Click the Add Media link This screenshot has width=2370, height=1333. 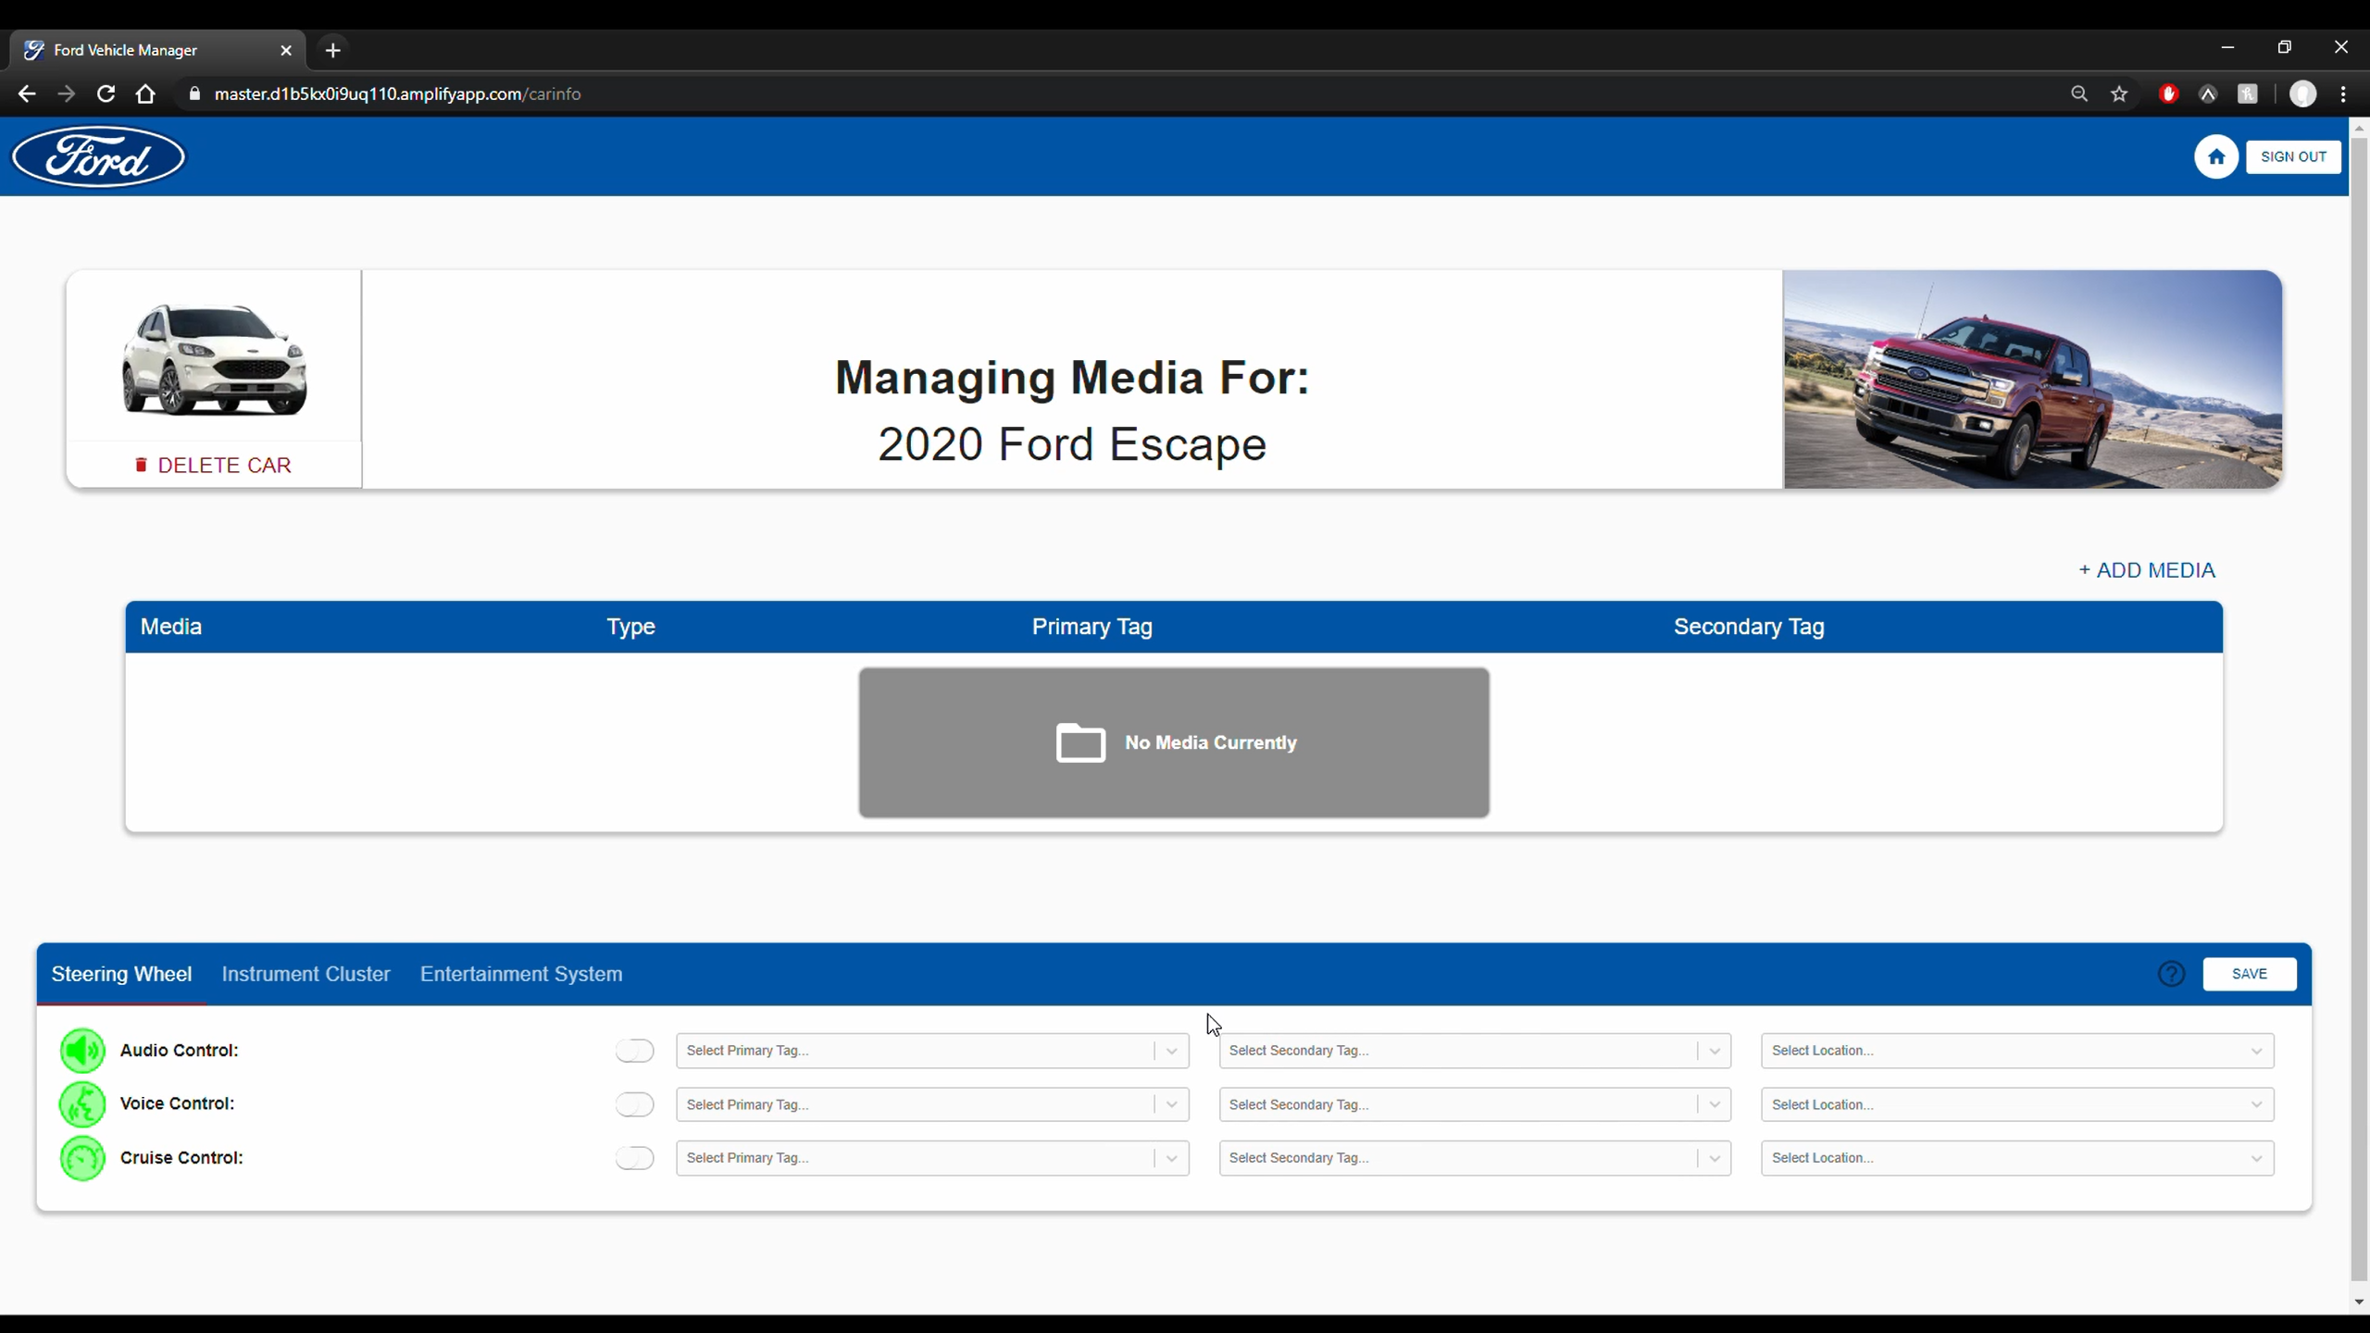pos(2146,570)
